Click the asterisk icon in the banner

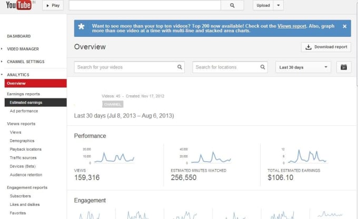[x=81, y=26]
